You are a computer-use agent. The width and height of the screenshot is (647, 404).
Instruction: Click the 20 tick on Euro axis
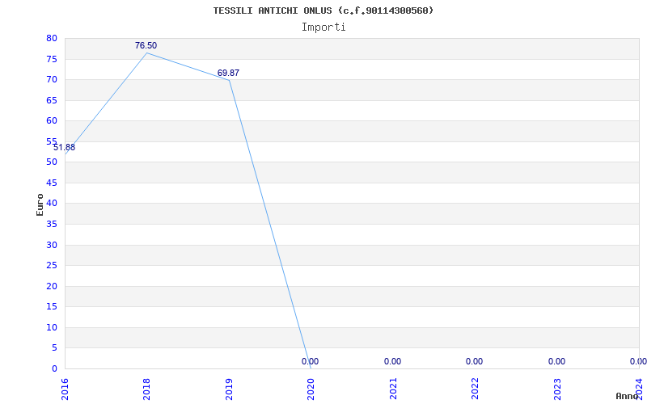pos(52,286)
